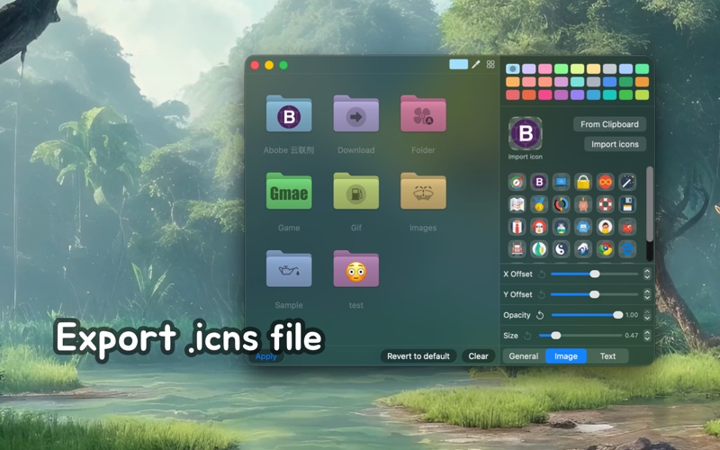
Task: Choose the blue ocean wave icon
Action: [x=583, y=249]
